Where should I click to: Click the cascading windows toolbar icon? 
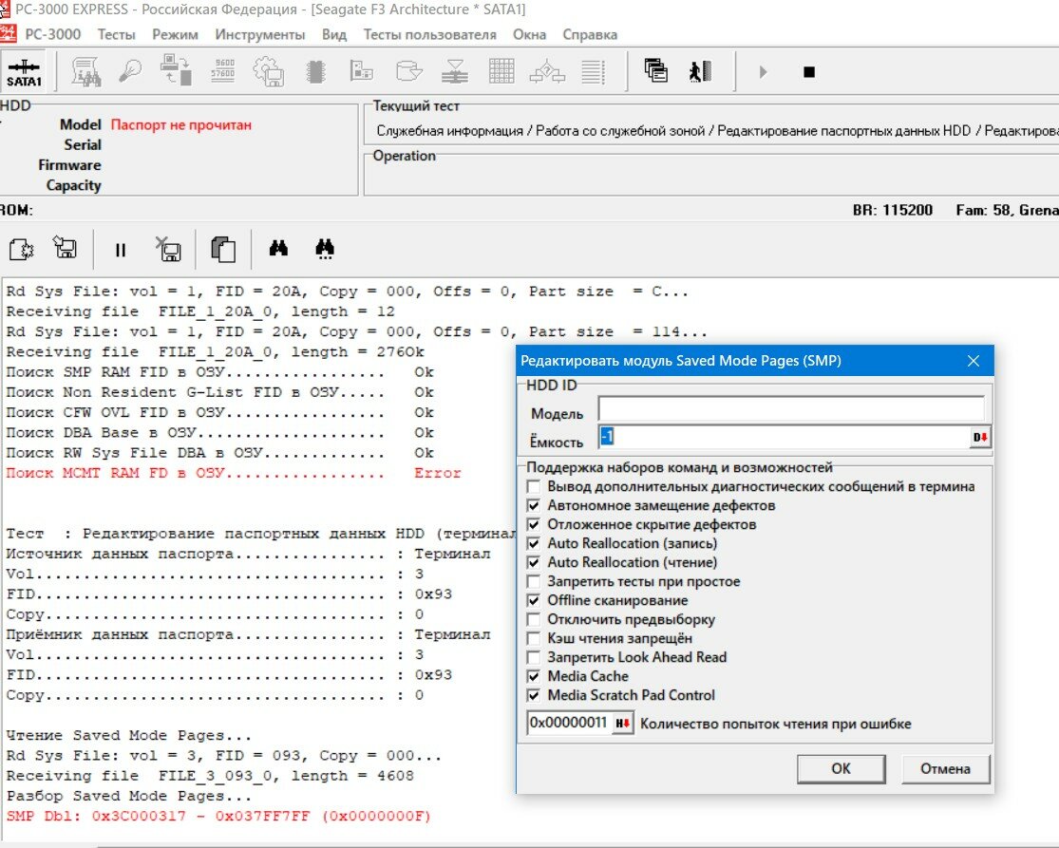655,71
